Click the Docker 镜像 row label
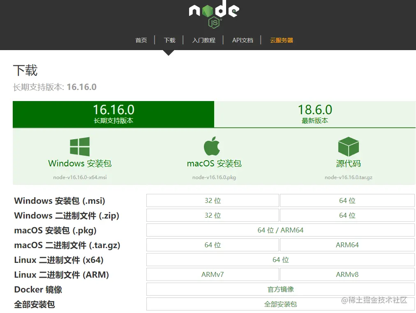This screenshot has height=313, width=416. click(38, 290)
